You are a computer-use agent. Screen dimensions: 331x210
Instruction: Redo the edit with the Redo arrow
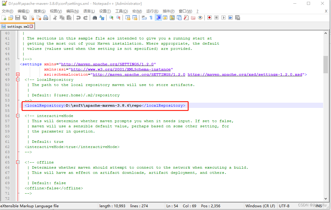(85, 18)
